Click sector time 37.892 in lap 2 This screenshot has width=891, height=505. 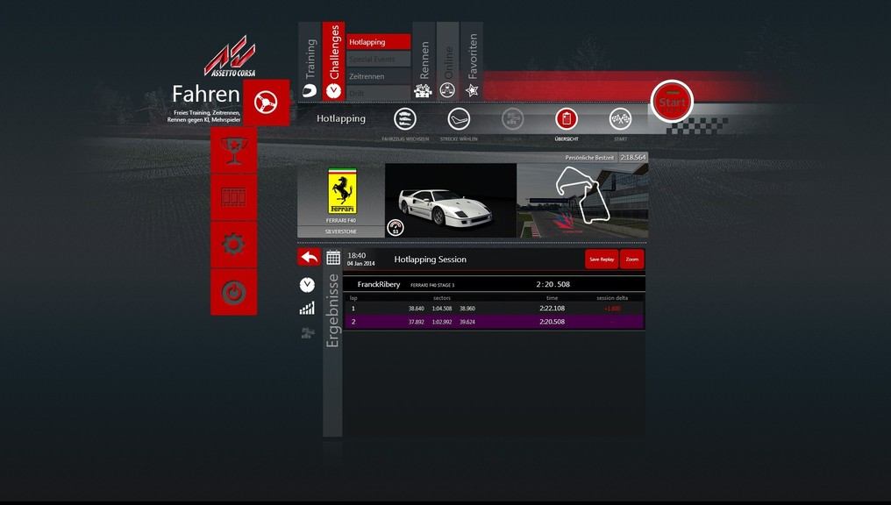click(x=416, y=322)
